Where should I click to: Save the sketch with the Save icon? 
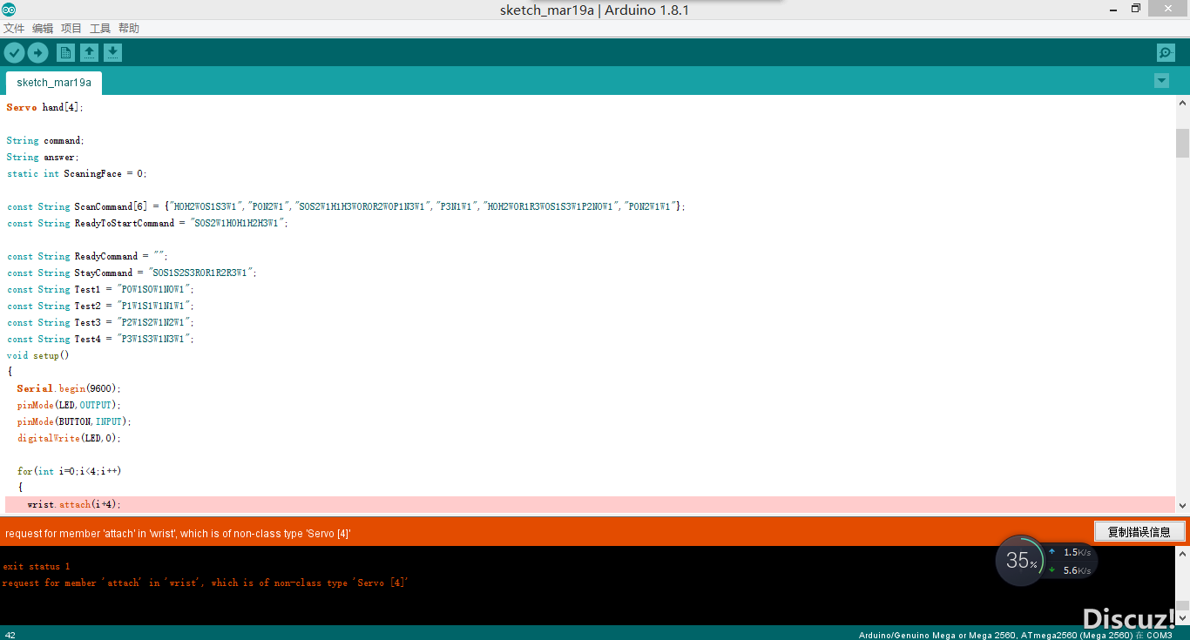pos(112,53)
